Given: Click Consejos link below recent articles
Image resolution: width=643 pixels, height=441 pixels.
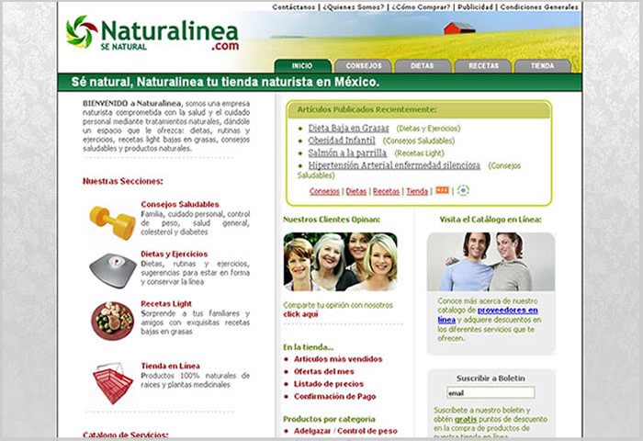Looking at the screenshot, I should pyautogui.click(x=324, y=191).
